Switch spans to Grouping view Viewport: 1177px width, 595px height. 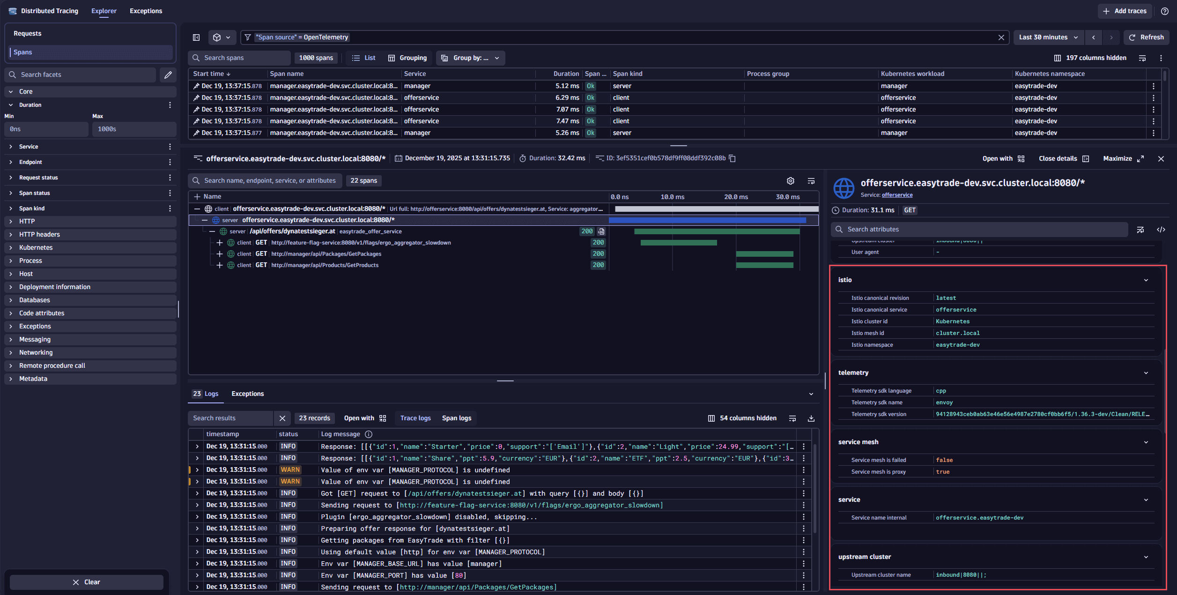click(x=407, y=58)
